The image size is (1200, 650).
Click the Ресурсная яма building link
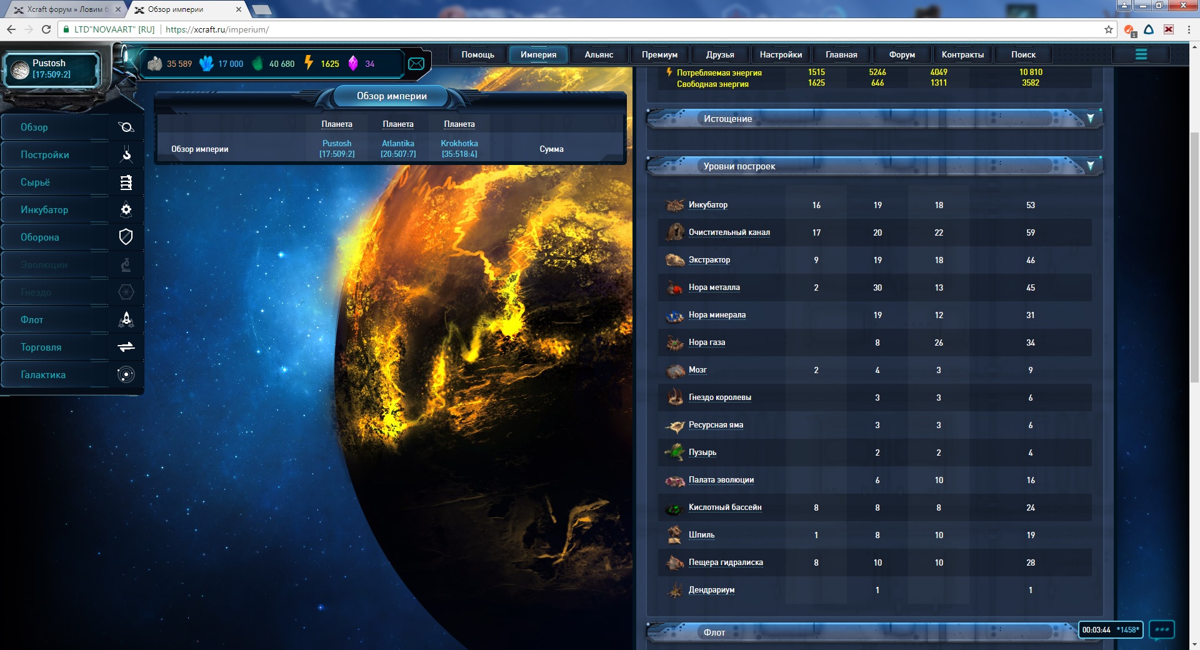coord(716,424)
